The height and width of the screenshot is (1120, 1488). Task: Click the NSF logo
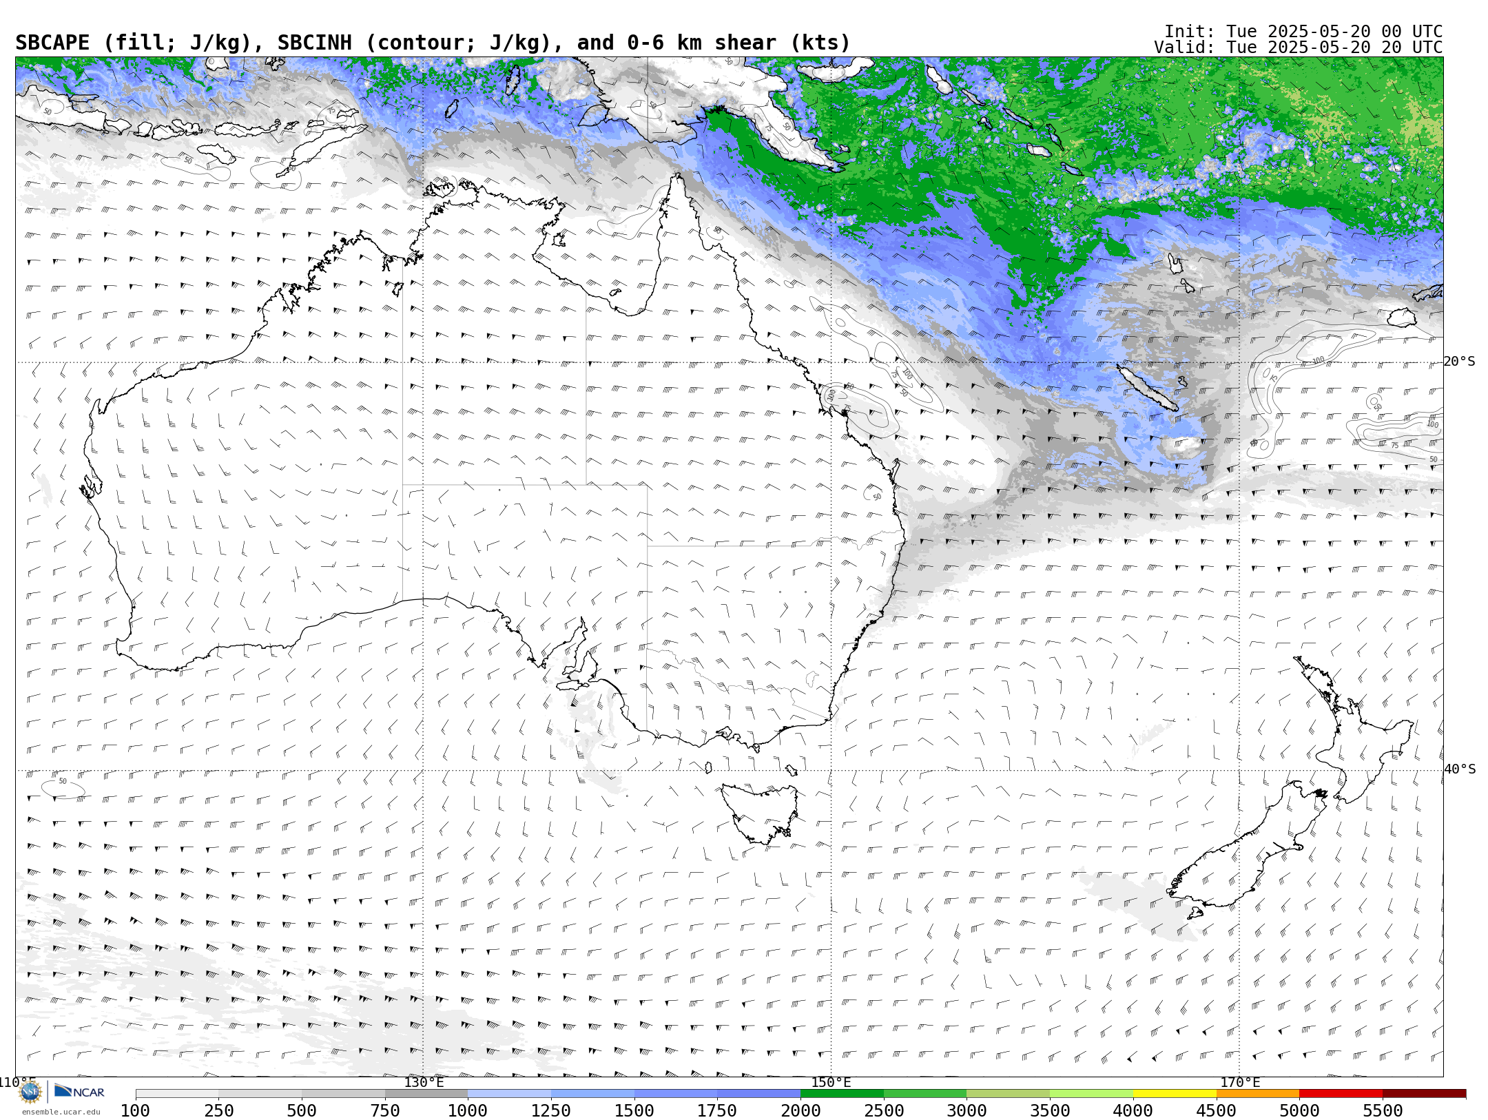30,1092
